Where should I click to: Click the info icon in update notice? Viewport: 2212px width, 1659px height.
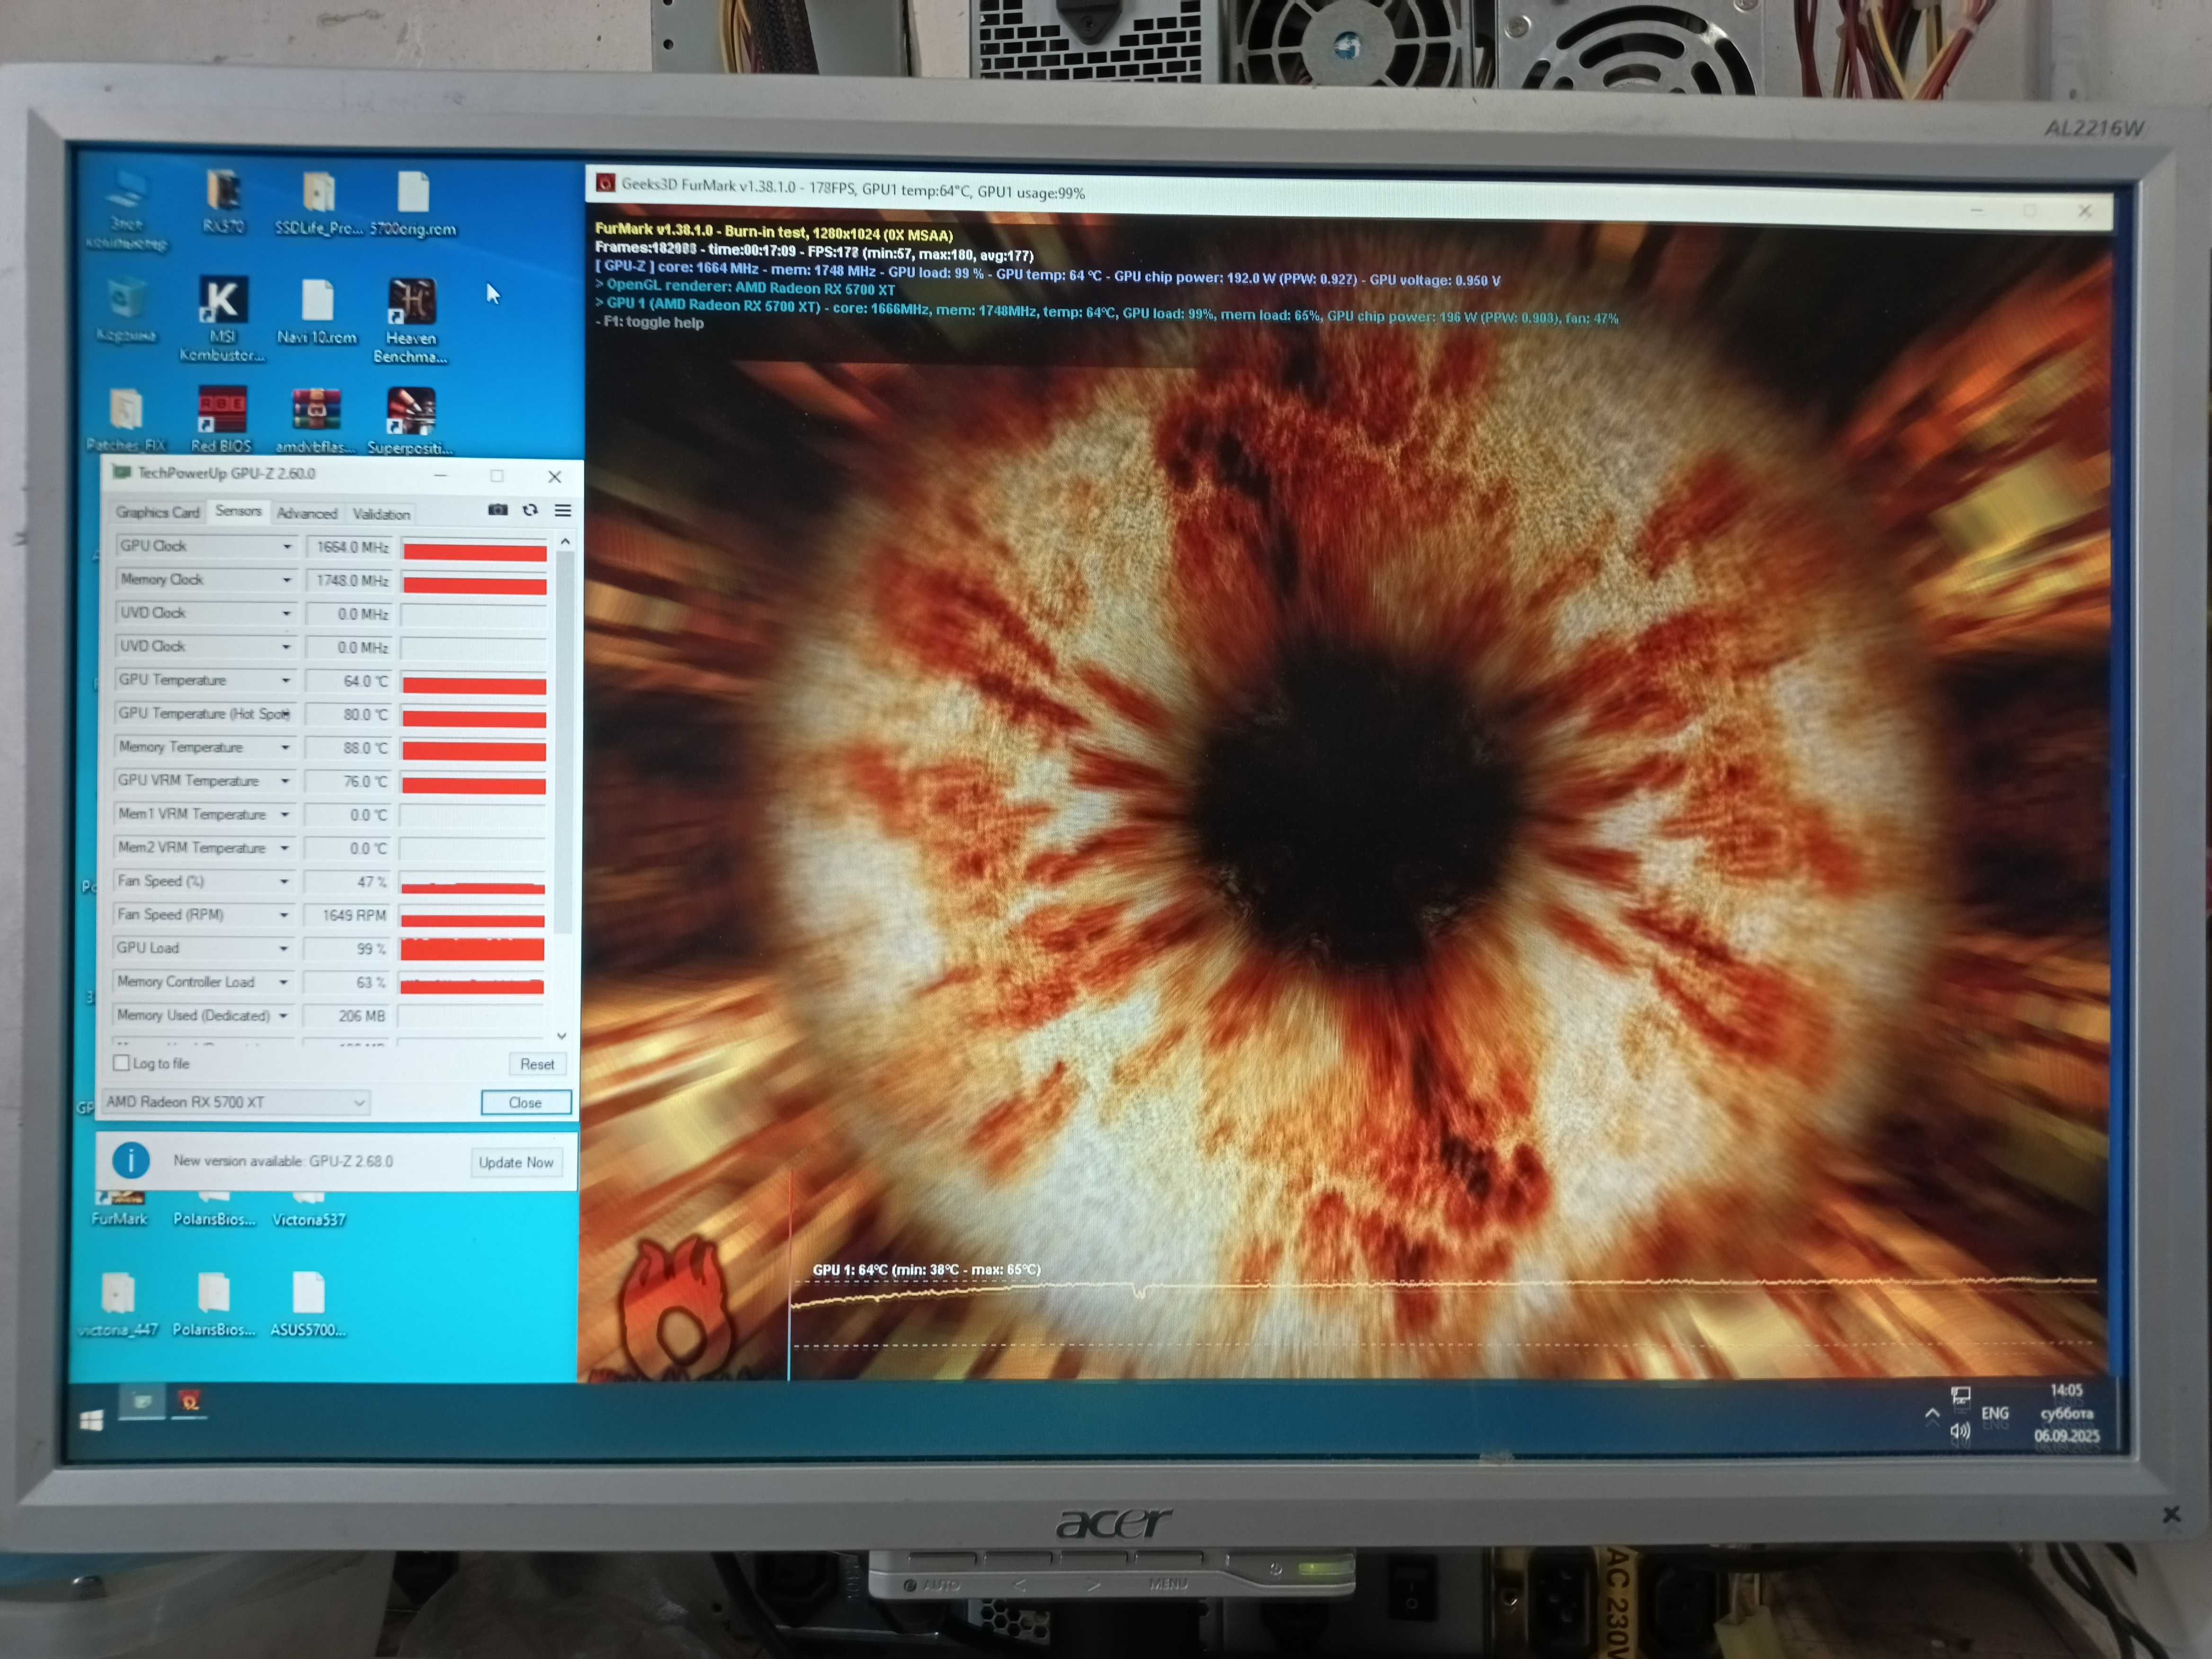[131, 1160]
